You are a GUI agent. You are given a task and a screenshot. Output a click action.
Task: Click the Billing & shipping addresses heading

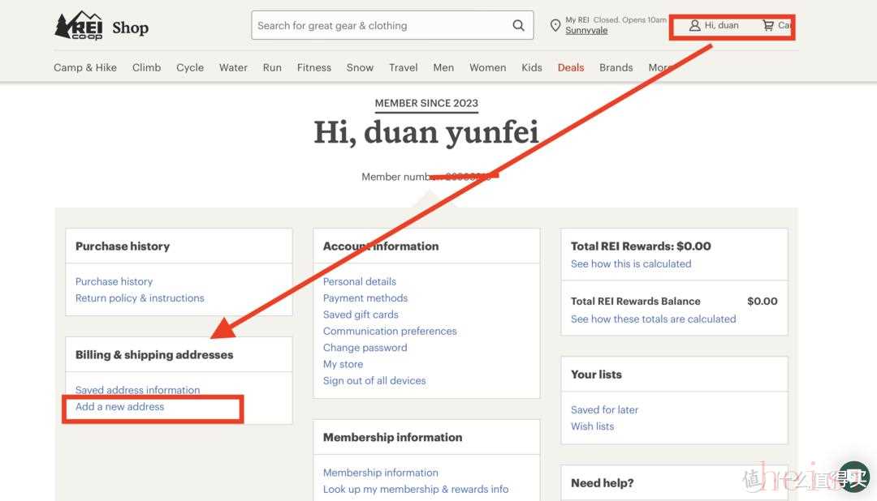click(154, 354)
